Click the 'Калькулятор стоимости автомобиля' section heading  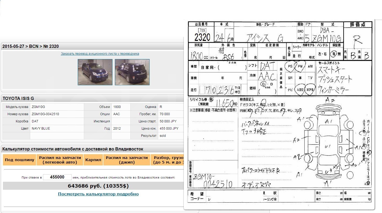tap(73, 149)
